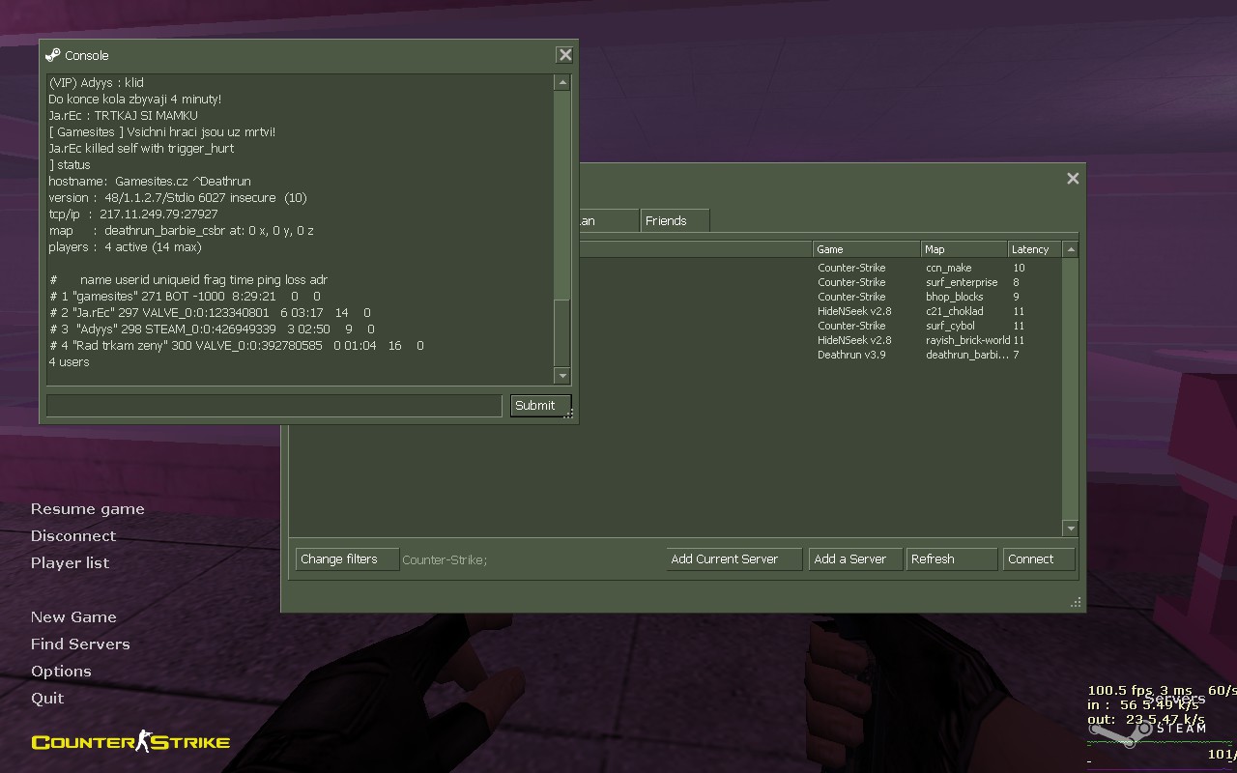Image resolution: width=1237 pixels, height=773 pixels.
Task: Click console line for player Ja.rEc status
Action: point(210,312)
